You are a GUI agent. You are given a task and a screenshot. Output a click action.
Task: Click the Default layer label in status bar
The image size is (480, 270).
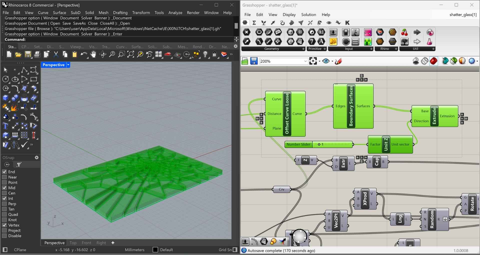pyautogui.click(x=166, y=250)
